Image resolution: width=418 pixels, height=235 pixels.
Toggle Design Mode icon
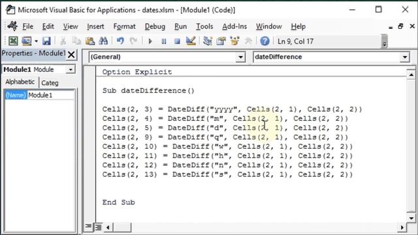(x=191, y=41)
